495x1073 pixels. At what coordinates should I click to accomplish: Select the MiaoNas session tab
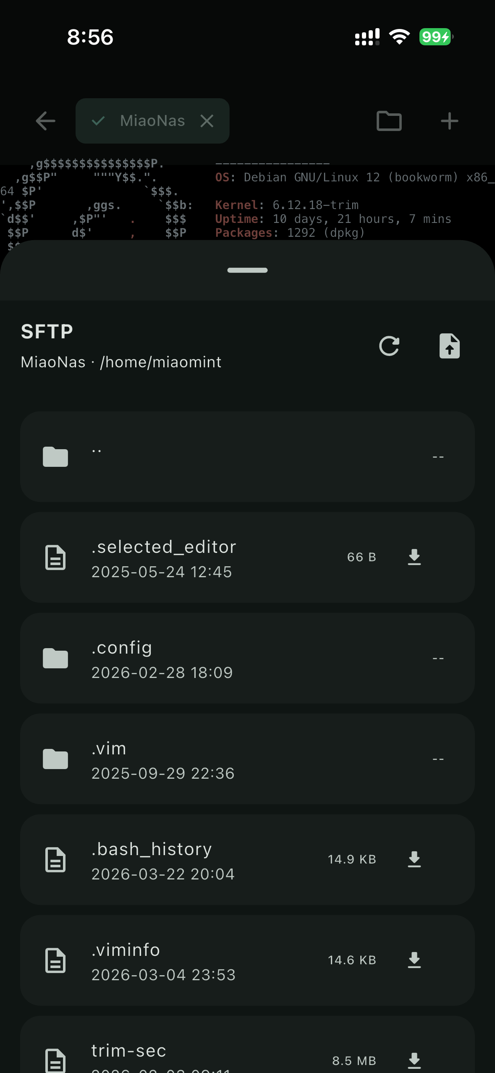click(152, 121)
